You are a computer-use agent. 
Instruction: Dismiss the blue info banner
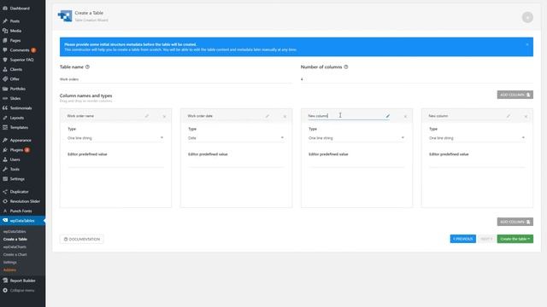point(527,44)
